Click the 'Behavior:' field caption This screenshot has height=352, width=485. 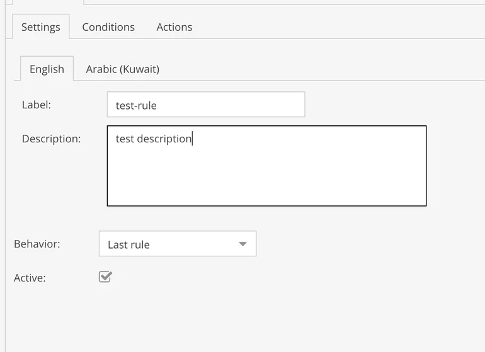coord(37,244)
